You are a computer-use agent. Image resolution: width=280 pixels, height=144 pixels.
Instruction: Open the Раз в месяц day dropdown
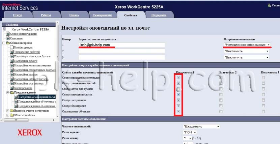pyautogui.click(x=188, y=138)
